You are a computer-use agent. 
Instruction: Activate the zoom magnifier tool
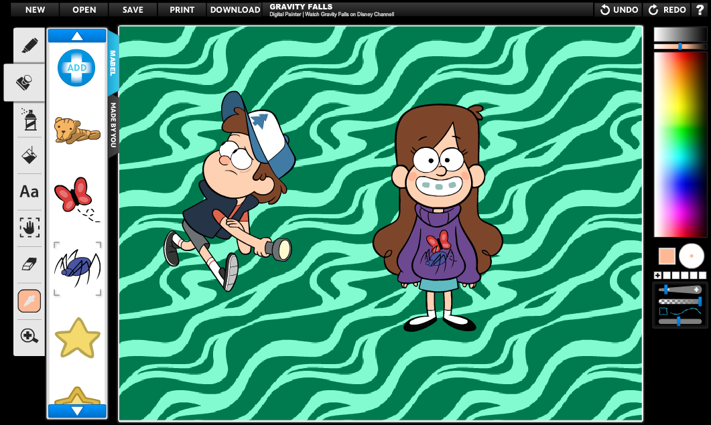(29, 336)
